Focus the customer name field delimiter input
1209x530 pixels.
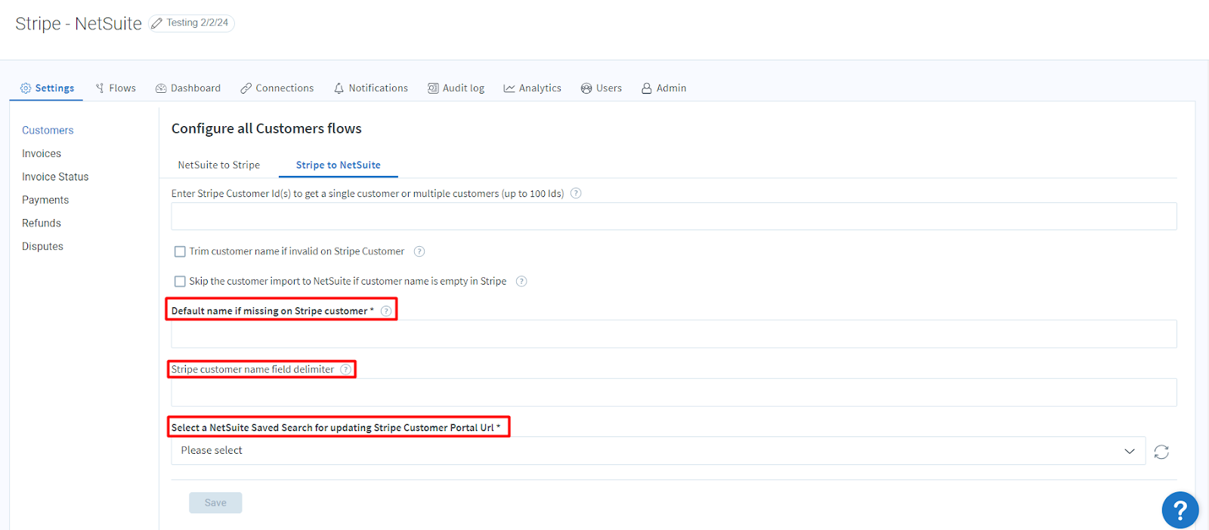tap(674, 393)
